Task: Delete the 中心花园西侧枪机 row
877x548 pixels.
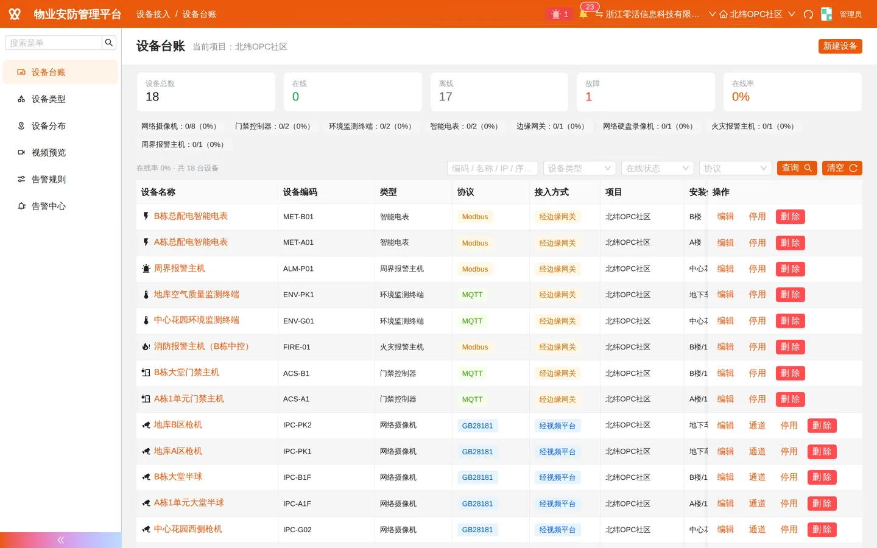Action: coord(822,530)
